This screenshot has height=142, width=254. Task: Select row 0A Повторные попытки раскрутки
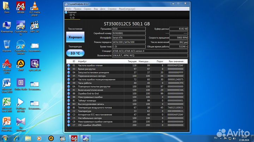pos(126,86)
